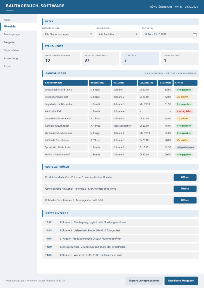Image resolution: width=204 pixels, height=288 pixels.
Task: Click the Status column header
Action: (x=186, y=83)
